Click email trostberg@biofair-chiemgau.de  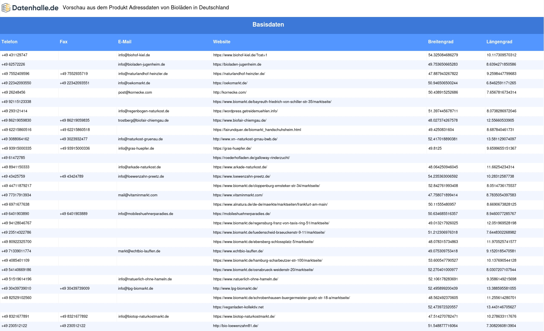pos(143,121)
